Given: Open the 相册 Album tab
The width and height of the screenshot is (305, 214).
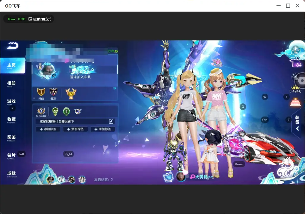Looking at the screenshot, I should click(x=11, y=84).
